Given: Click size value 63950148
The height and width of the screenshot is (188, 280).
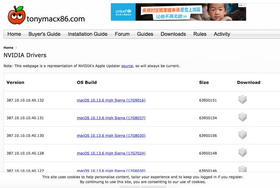Looking at the screenshot, I should [x=208, y=153].
